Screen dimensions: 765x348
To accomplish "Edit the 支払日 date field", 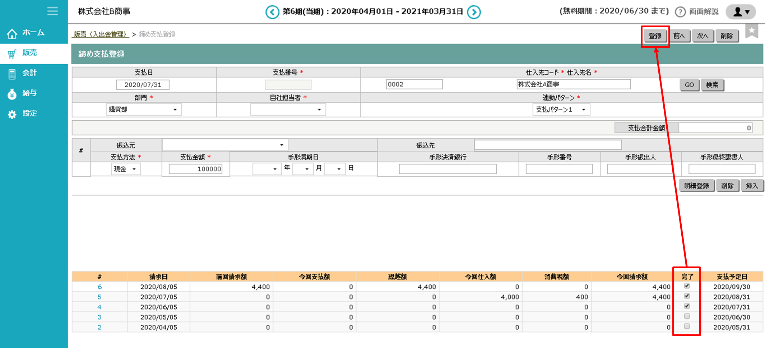I will [143, 85].
